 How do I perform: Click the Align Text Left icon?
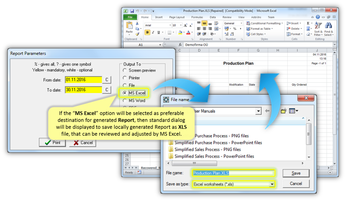tap(199, 29)
